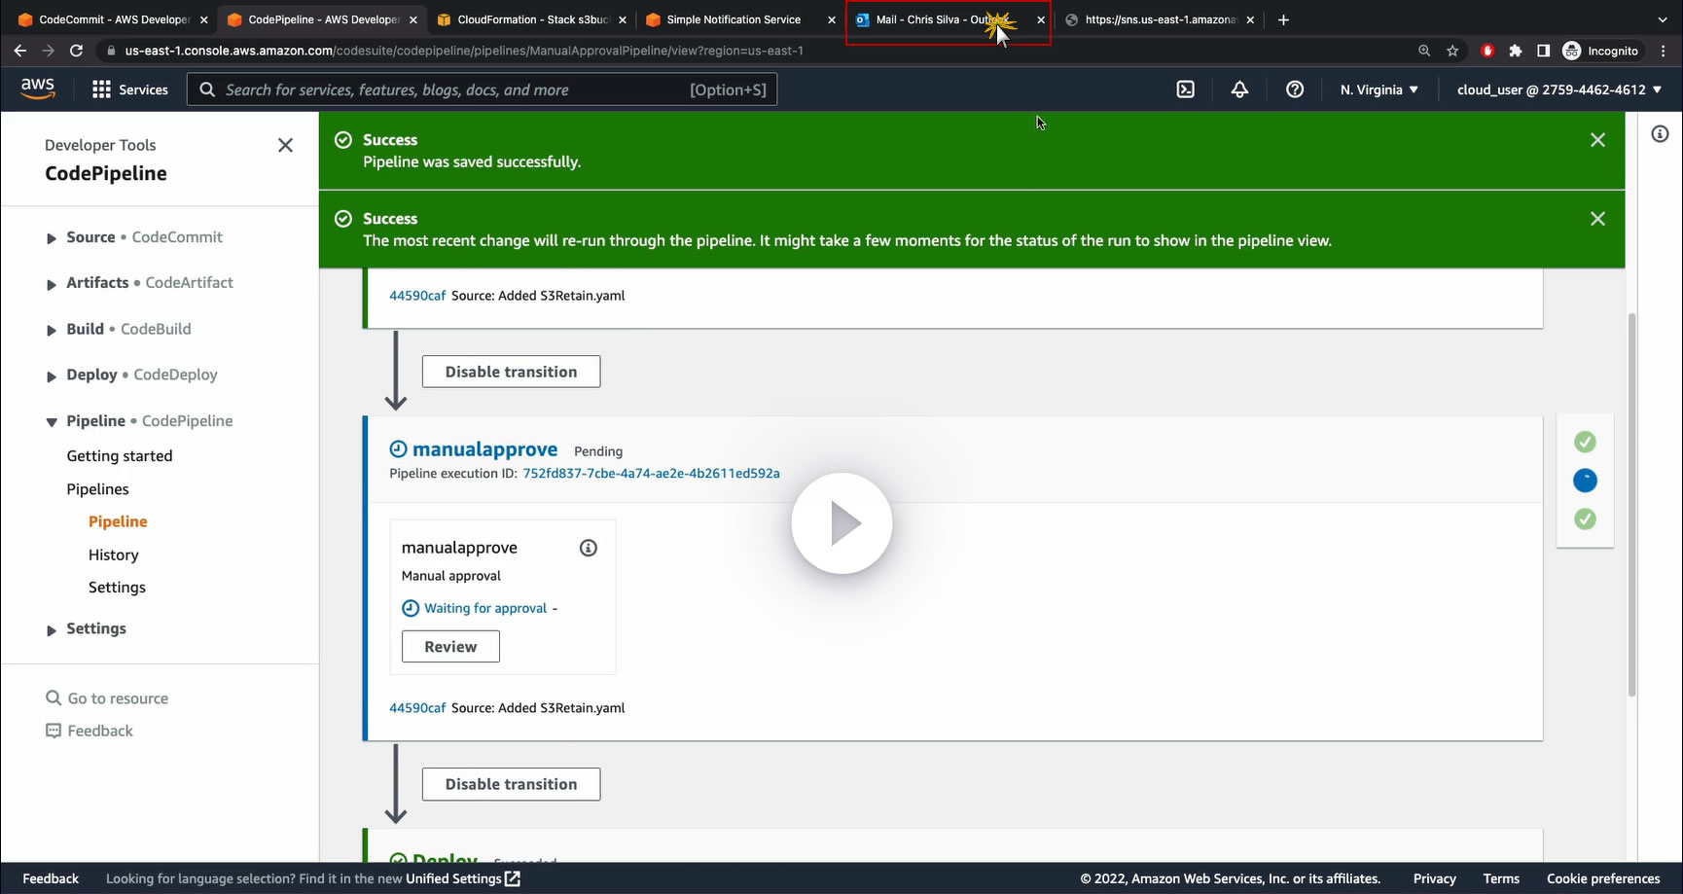Open the browser extensions puzzle icon
The image size is (1683, 894).
[1516, 51]
